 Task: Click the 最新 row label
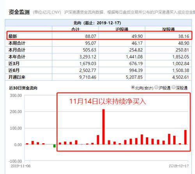coord(13,36)
